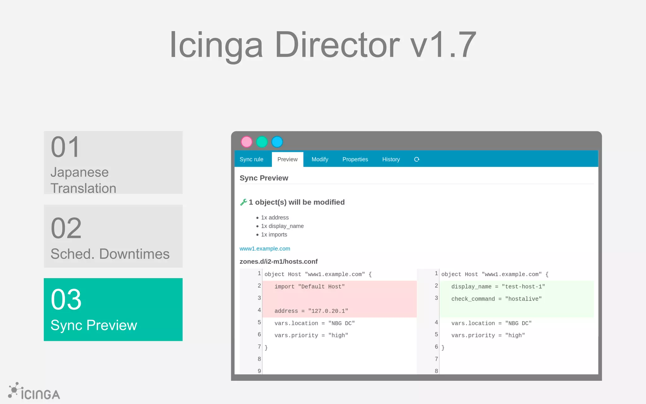Click '1 object(s) will be modified' text
This screenshot has width=646, height=404.
297,202
